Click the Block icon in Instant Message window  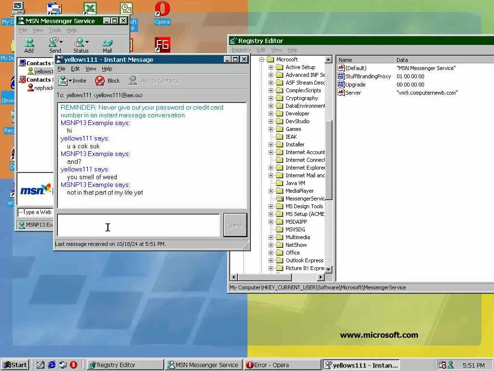click(x=100, y=81)
